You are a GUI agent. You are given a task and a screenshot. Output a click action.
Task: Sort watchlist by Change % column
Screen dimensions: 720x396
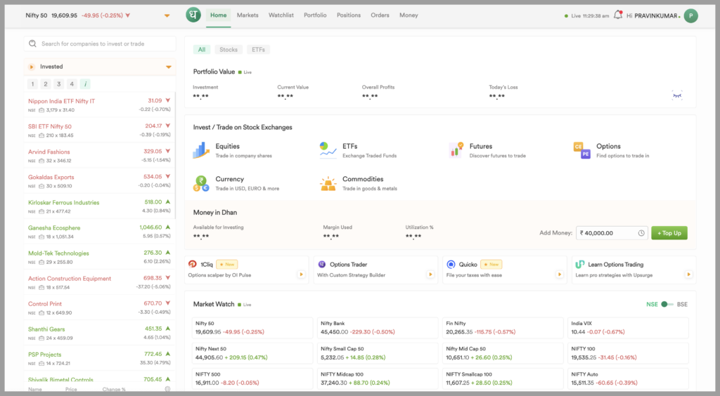point(114,389)
